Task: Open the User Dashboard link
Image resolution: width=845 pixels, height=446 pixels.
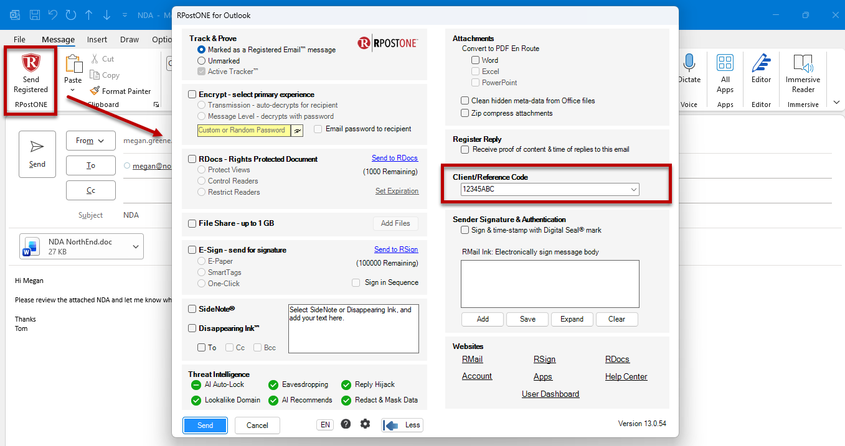Action: coord(550,394)
